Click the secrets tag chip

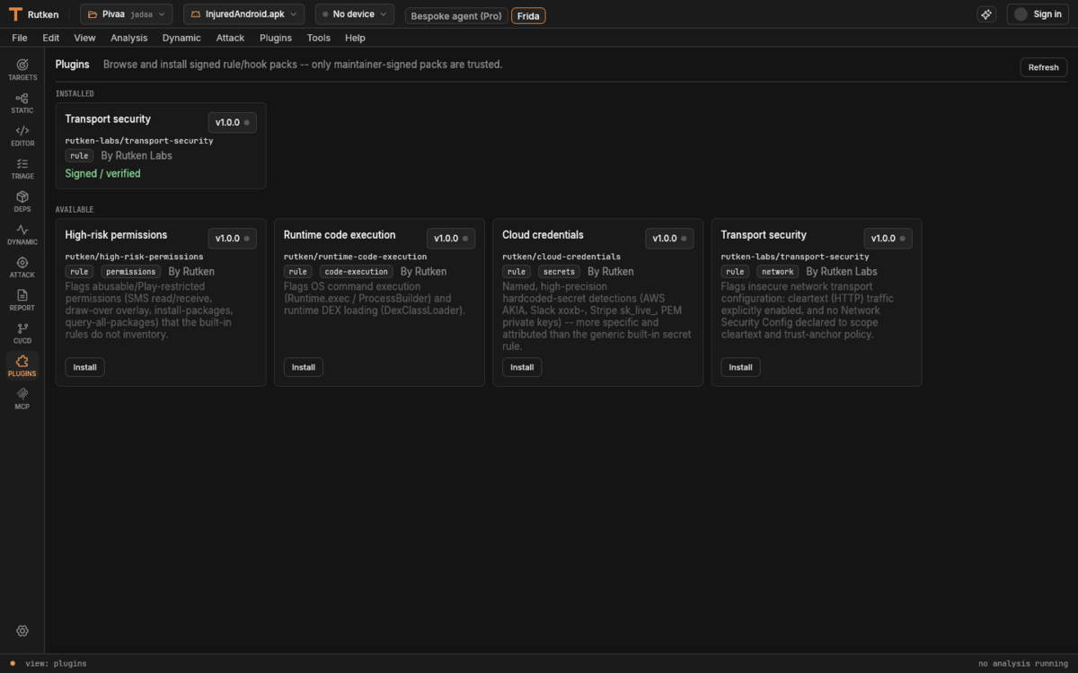(x=560, y=271)
